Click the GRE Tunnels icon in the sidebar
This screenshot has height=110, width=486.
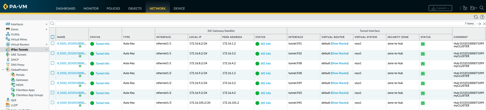tap(8, 55)
